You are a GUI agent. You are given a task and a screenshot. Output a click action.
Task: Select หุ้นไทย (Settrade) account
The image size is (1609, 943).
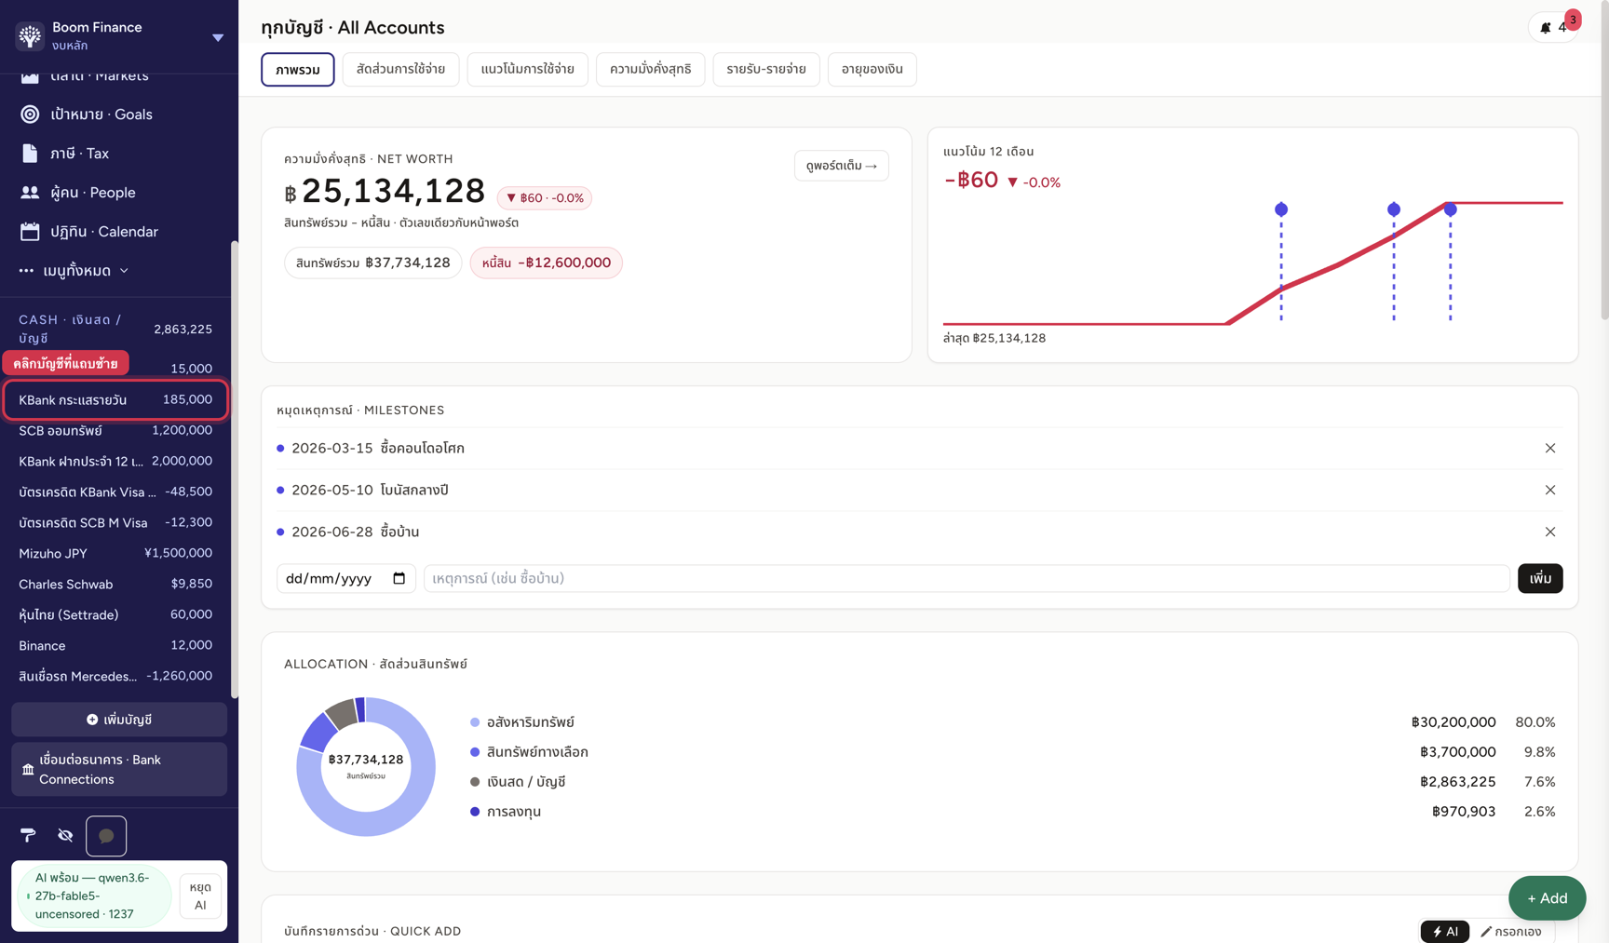point(115,614)
